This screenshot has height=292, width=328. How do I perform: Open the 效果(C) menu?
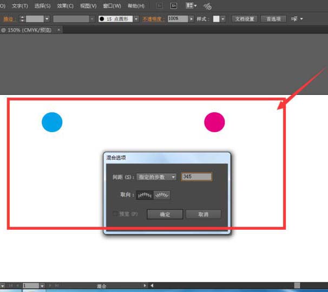65,6
